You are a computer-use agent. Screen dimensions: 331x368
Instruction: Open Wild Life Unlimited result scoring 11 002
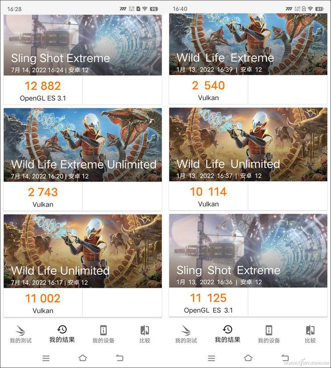tap(83, 266)
